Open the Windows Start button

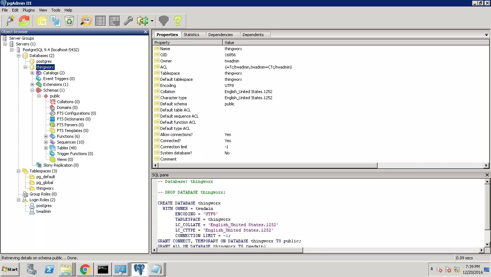pos(10,269)
